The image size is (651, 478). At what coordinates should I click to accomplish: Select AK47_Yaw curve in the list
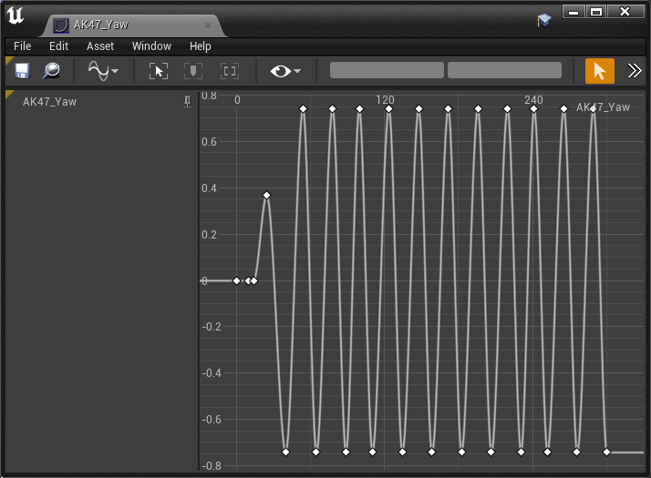point(49,102)
